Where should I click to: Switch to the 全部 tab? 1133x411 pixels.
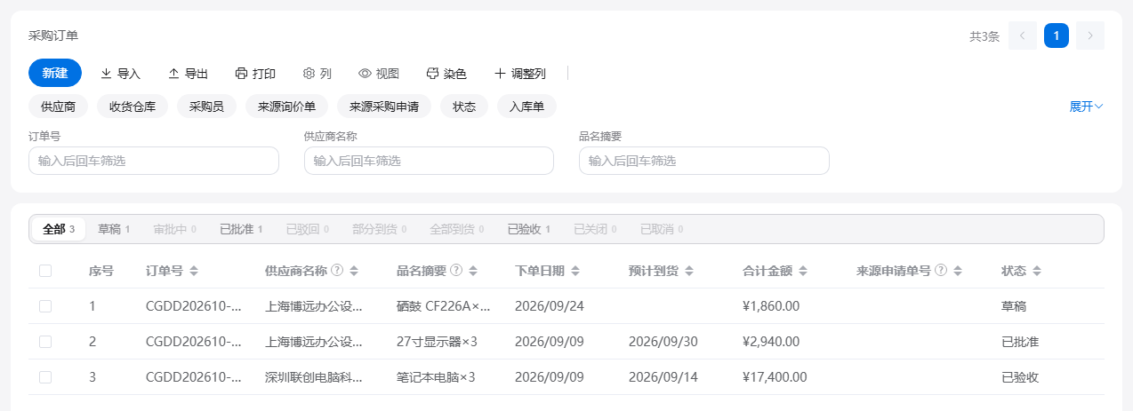click(x=59, y=229)
